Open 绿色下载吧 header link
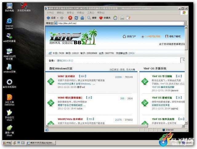The height and width of the screenshot is (149, 197). [173, 36]
